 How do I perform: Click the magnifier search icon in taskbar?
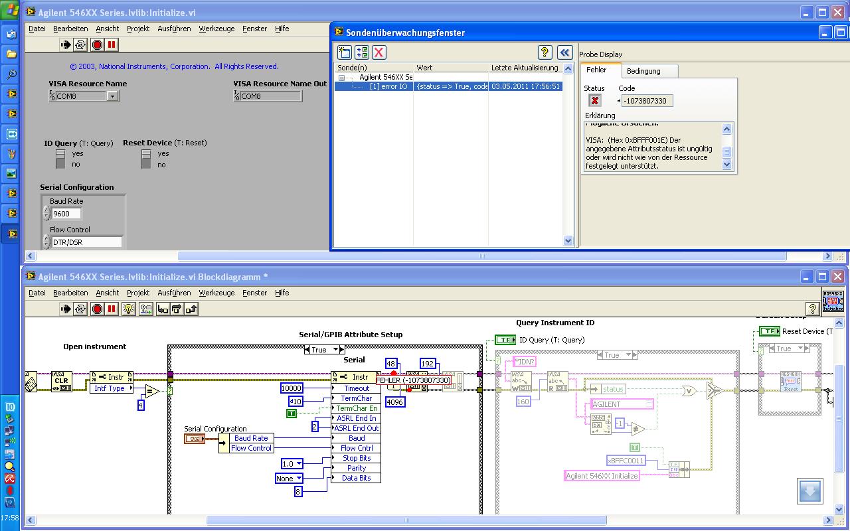(11, 74)
